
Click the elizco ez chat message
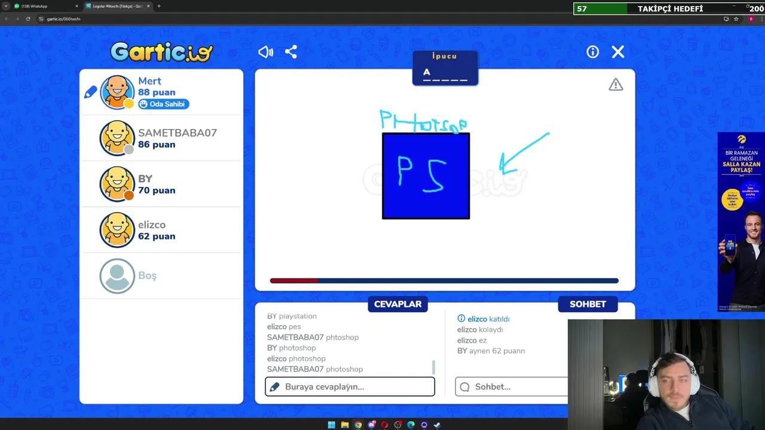472,340
